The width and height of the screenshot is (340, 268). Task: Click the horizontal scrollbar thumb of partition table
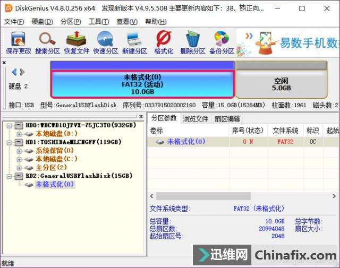[203, 196]
